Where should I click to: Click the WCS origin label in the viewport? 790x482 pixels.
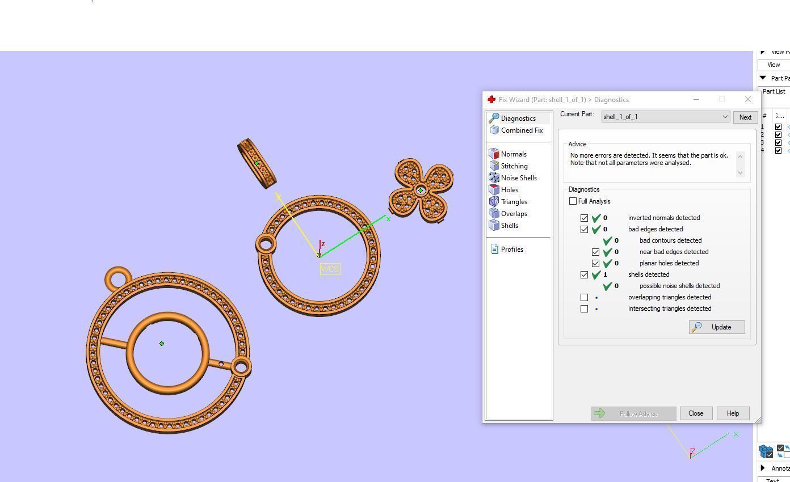click(330, 269)
